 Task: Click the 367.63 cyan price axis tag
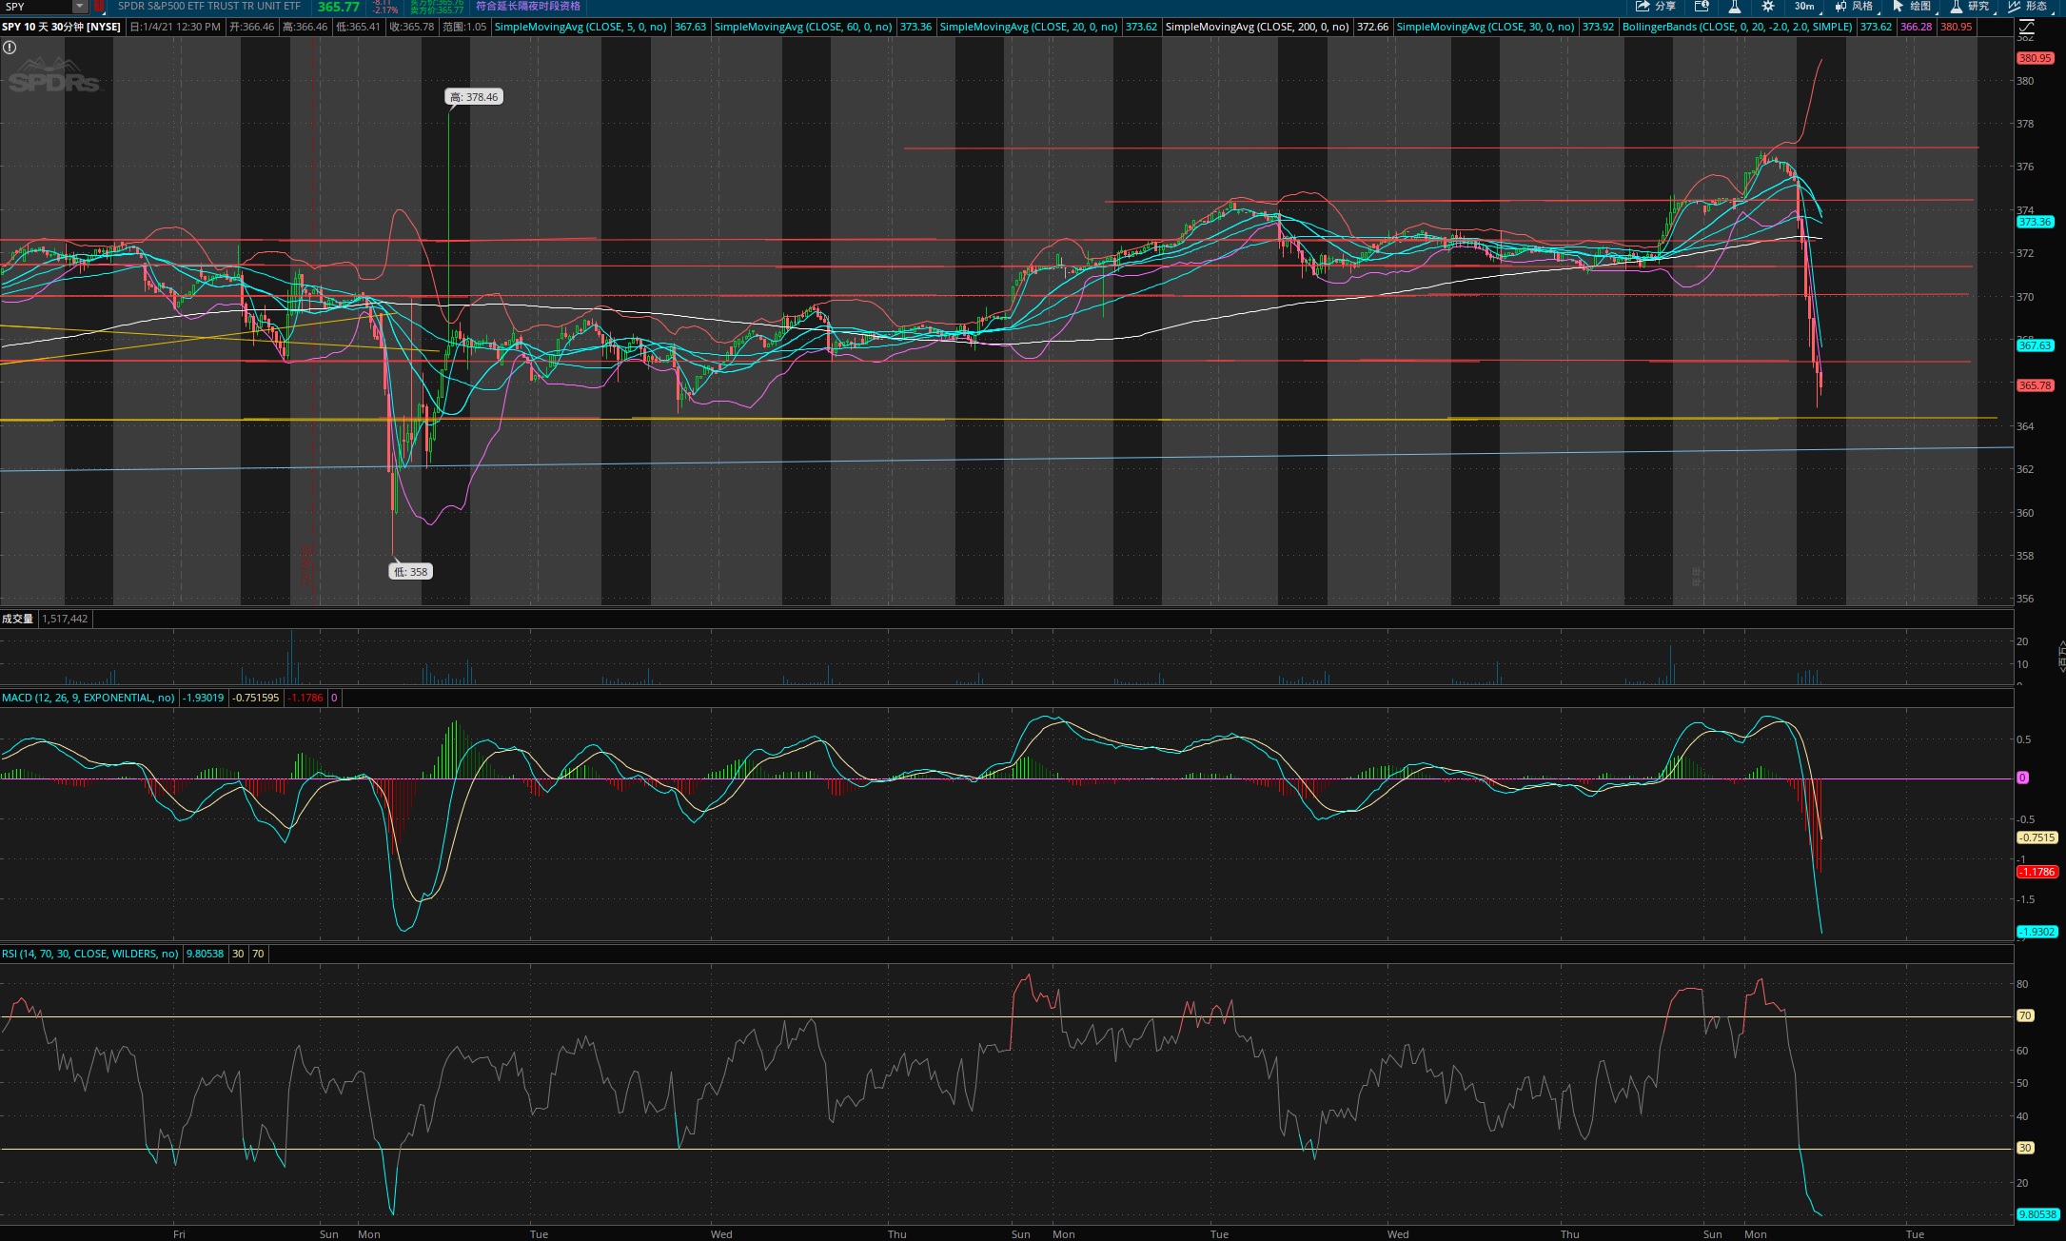click(2035, 345)
